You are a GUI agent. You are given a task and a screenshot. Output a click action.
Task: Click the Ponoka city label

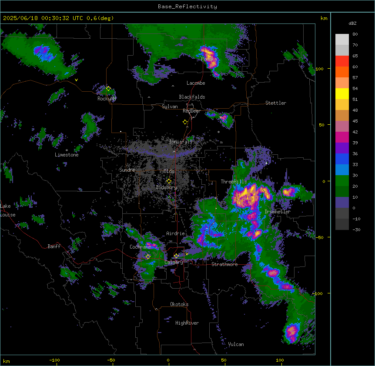click(x=209, y=59)
